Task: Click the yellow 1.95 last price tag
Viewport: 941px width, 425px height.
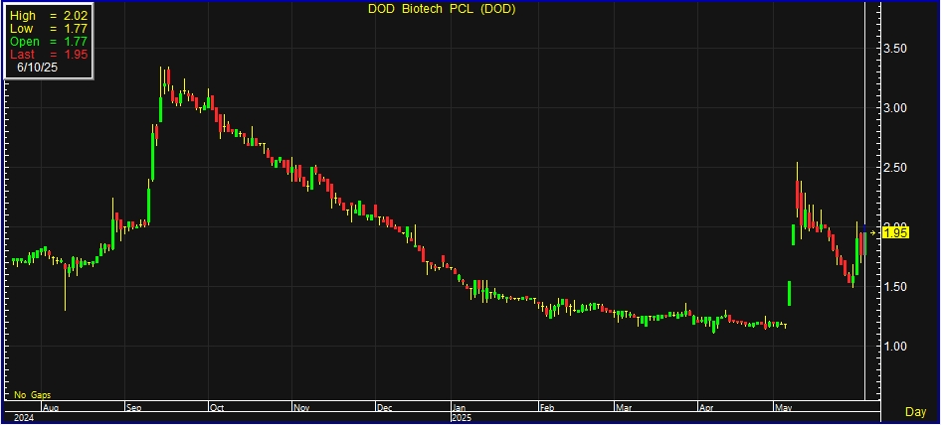Action: [x=895, y=232]
